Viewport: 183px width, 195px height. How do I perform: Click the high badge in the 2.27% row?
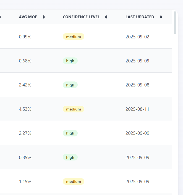point(70,133)
